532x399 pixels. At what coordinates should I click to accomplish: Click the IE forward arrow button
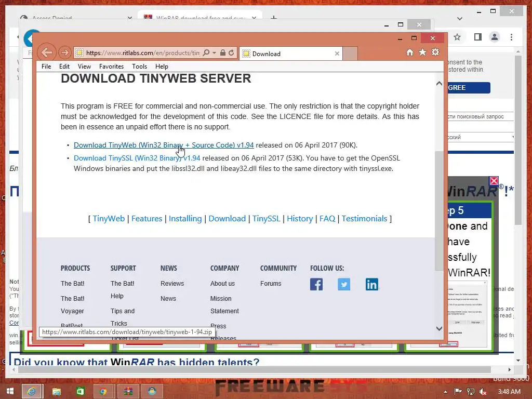pos(64,52)
